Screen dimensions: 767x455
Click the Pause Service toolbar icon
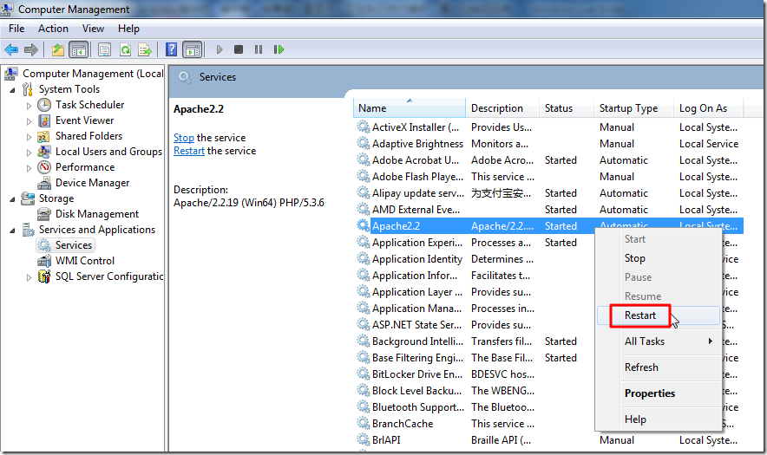tap(259, 49)
